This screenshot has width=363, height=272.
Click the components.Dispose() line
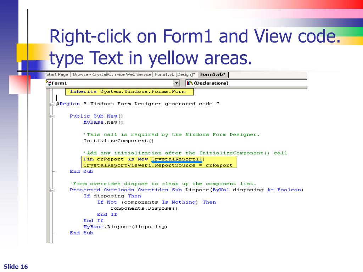tap(144, 208)
